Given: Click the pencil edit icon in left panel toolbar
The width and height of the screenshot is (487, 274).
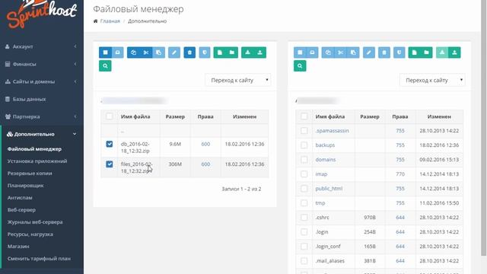Looking at the screenshot, I should [174, 53].
